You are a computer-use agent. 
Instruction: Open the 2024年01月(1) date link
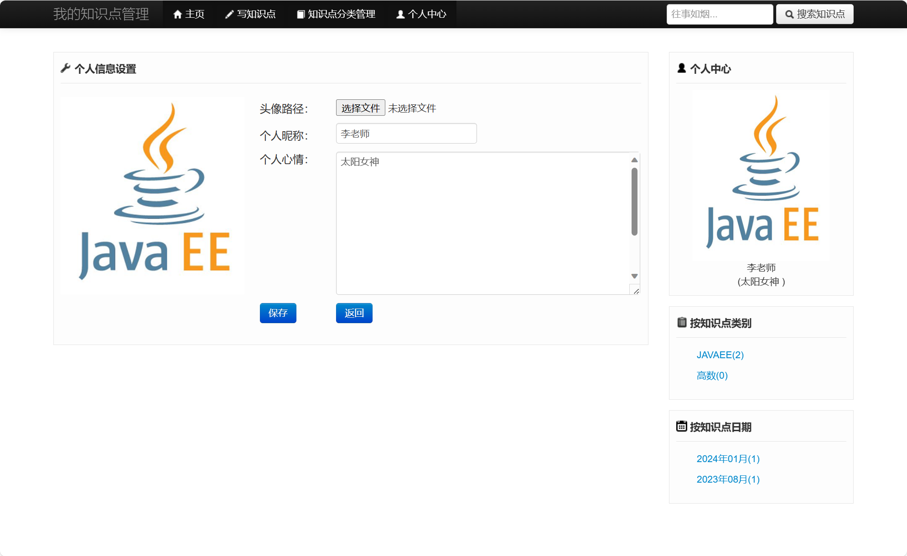[728, 459]
